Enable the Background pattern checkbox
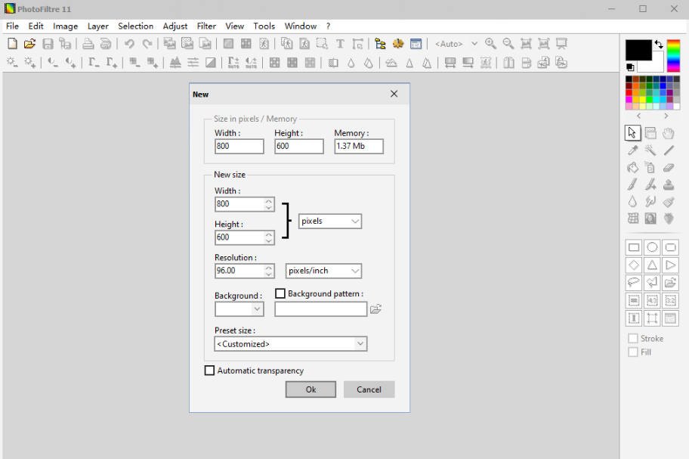This screenshot has width=689, height=459. coord(280,293)
